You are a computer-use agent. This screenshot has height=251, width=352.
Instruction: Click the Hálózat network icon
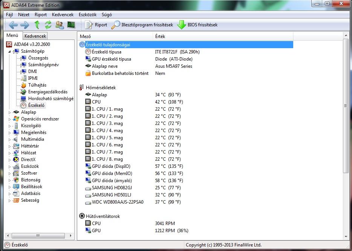coord(16,153)
